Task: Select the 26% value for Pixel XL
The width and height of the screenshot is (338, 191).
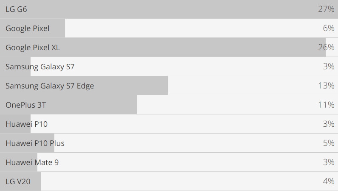Action: pyautogui.click(x=326, y=48)
